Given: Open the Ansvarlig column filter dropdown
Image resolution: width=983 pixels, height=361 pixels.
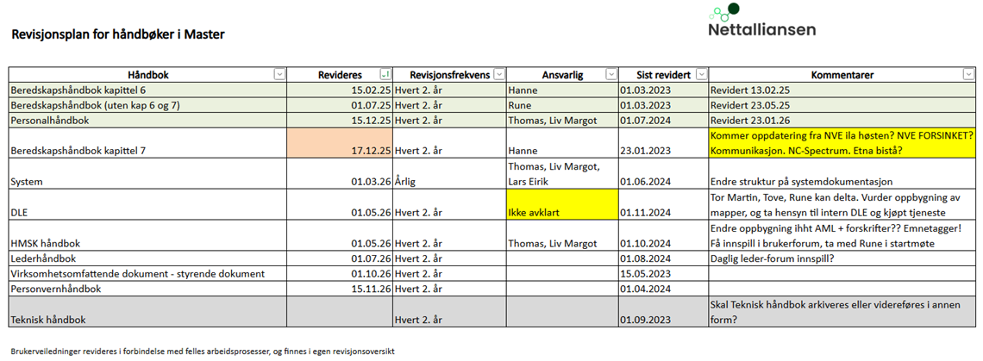Looking at the screenshot, I should (x=610, y=75).
